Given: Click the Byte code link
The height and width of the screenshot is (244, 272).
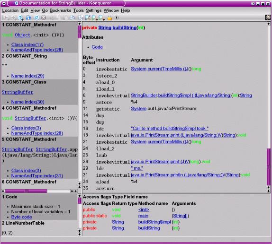Looking at the screenshot, I should point(21,217).
